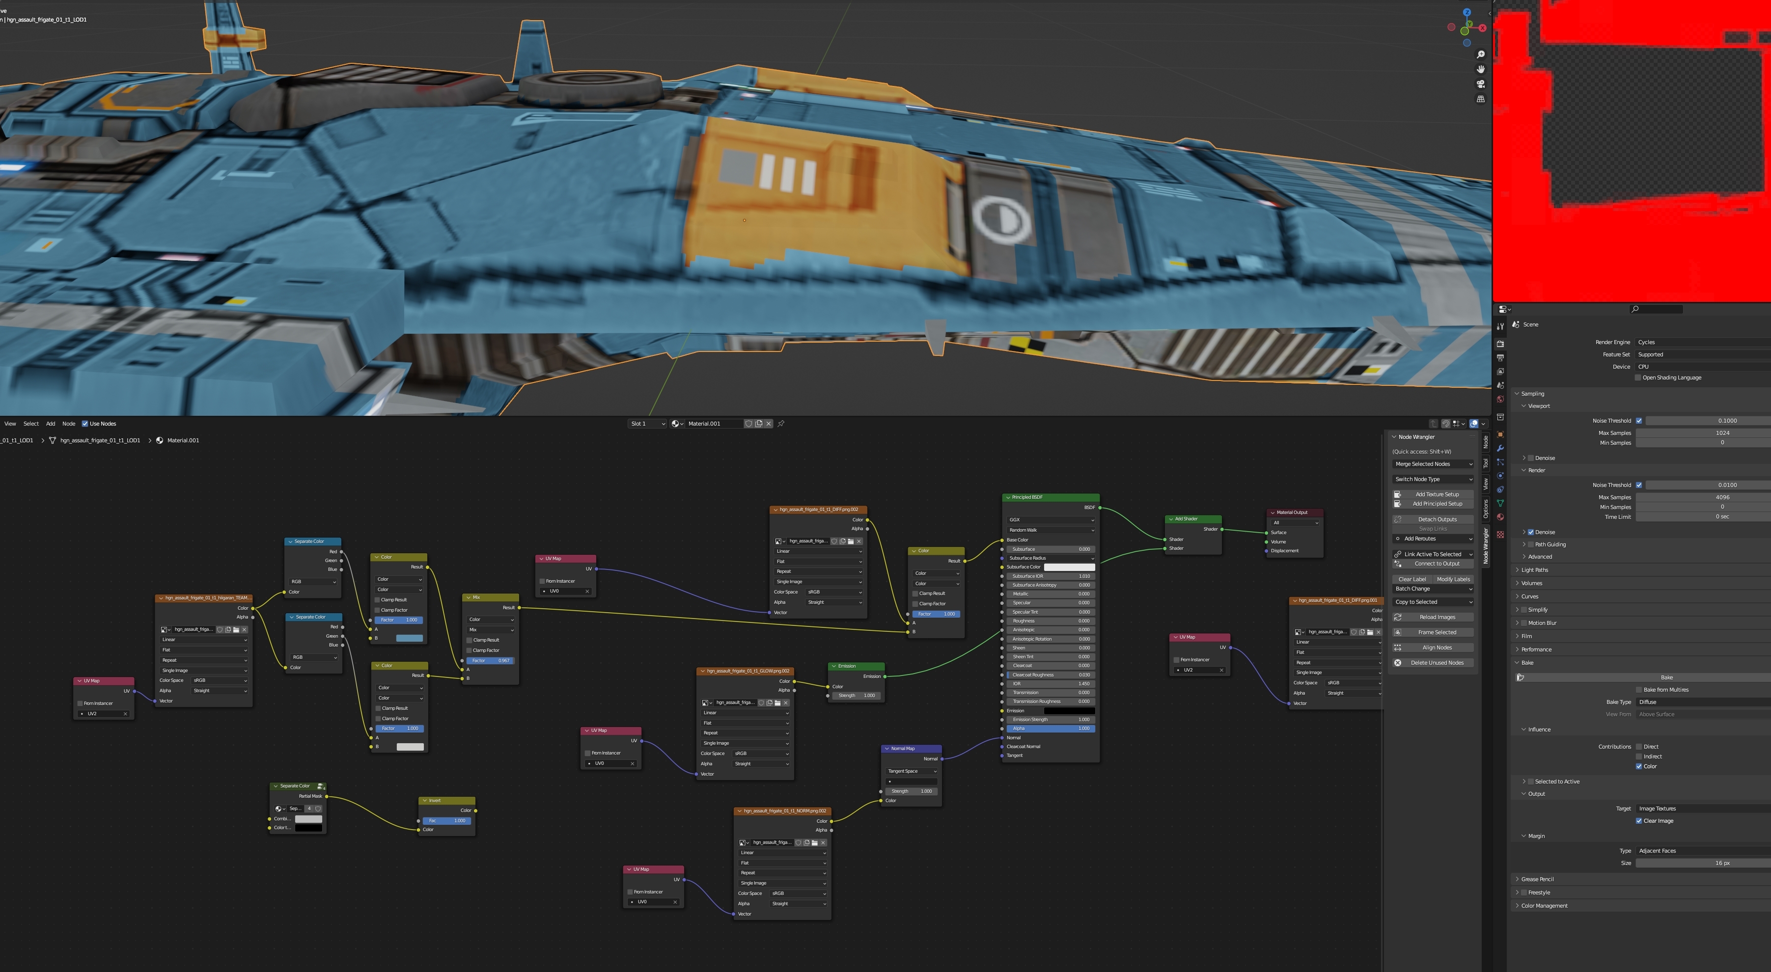Enable the Open Shading Language checkbox
The image size is (1771, 972).
coord(1638,378)
